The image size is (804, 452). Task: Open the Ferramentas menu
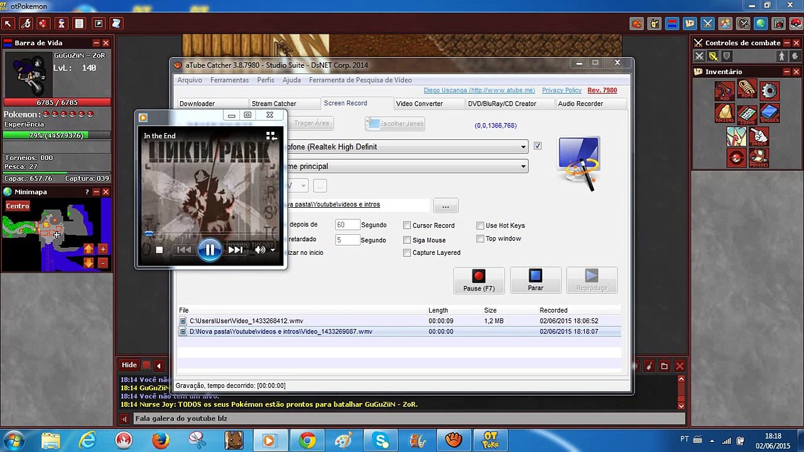click(229, 80)
